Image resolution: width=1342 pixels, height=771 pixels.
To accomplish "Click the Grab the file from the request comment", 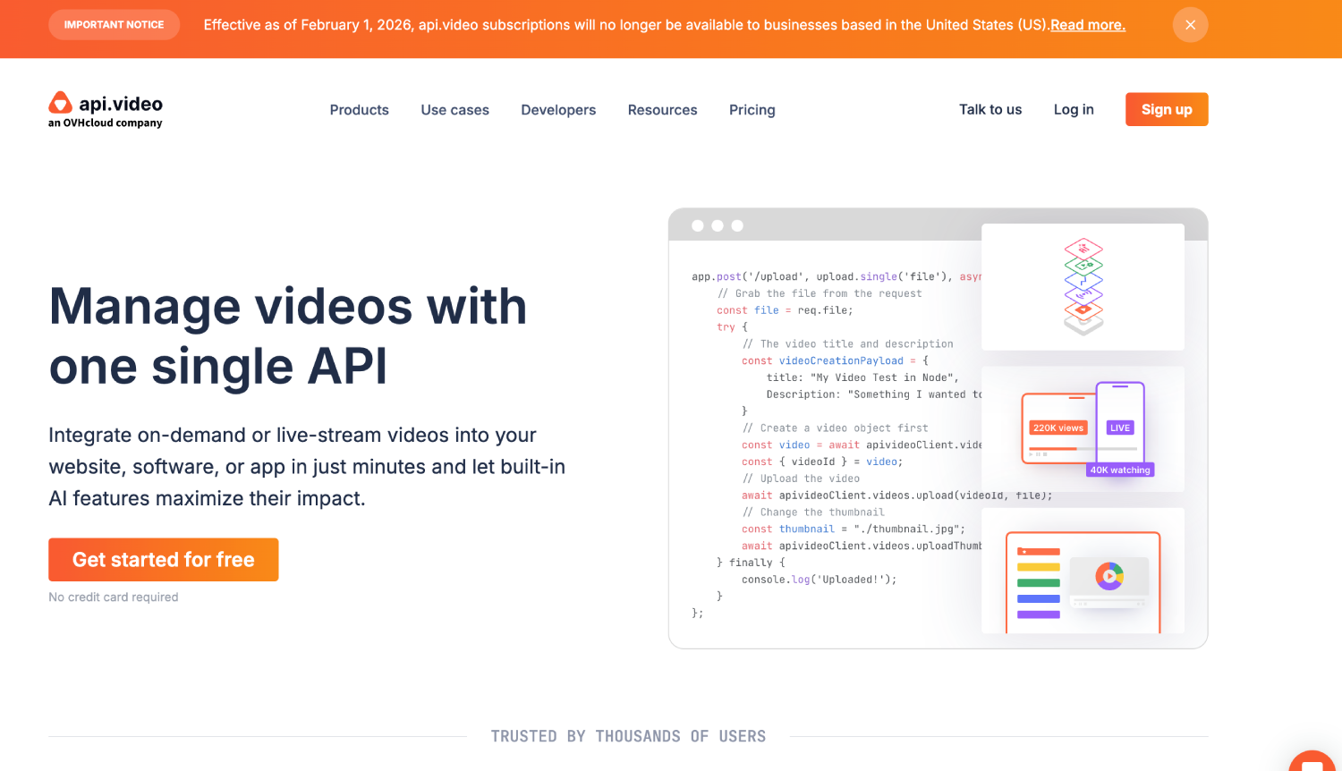I will pyautogui.click(x=820, y=293).
